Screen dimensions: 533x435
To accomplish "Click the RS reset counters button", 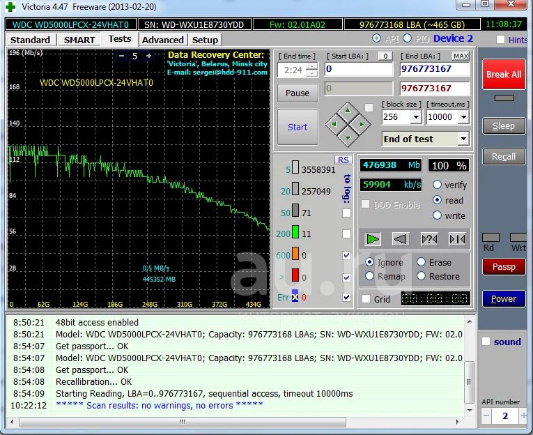I will click(343, 160).
